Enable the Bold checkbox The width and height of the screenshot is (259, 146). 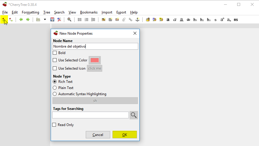55,53
